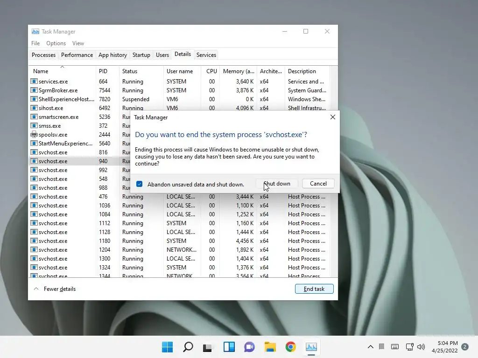The width and height of the screenshot is (478, 358).
Task: Select svchost.exe row with PID 816
Action: (x=80, y=152)
